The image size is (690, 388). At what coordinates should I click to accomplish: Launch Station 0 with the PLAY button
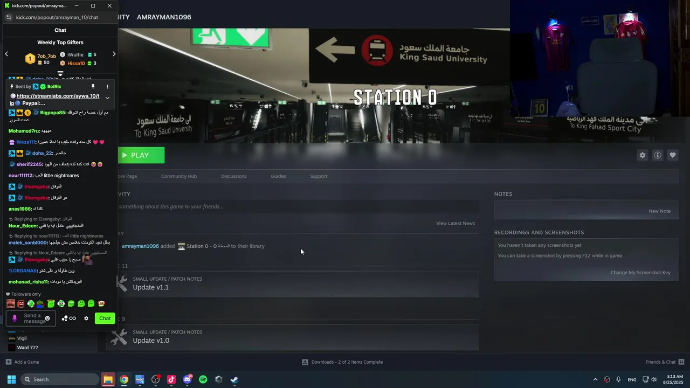click(141, 155)
